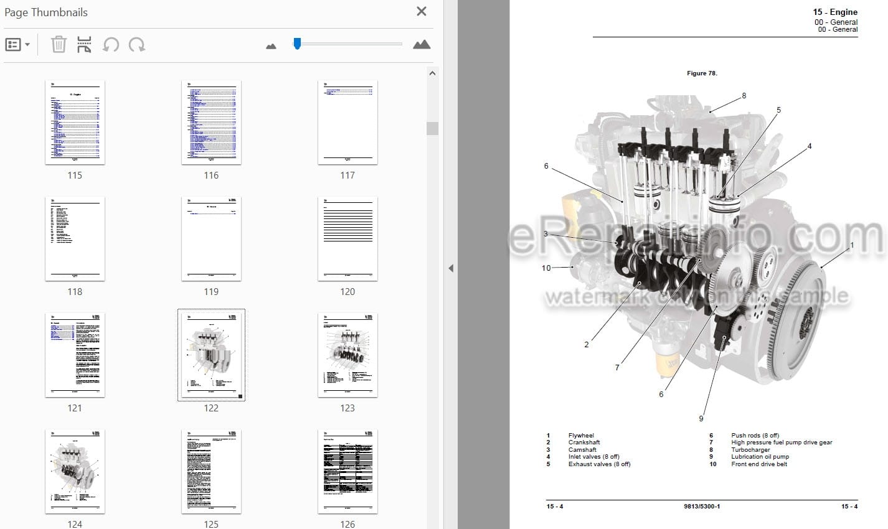Screen dimensions: 888x529
Task: Delete selected page with trash icon
Action: click(x=59, y=45)
